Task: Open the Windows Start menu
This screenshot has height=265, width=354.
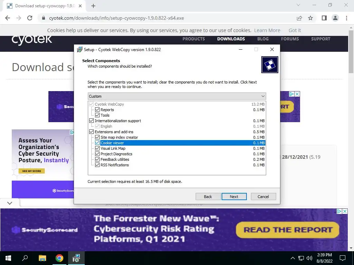Action: coord(8,258)
